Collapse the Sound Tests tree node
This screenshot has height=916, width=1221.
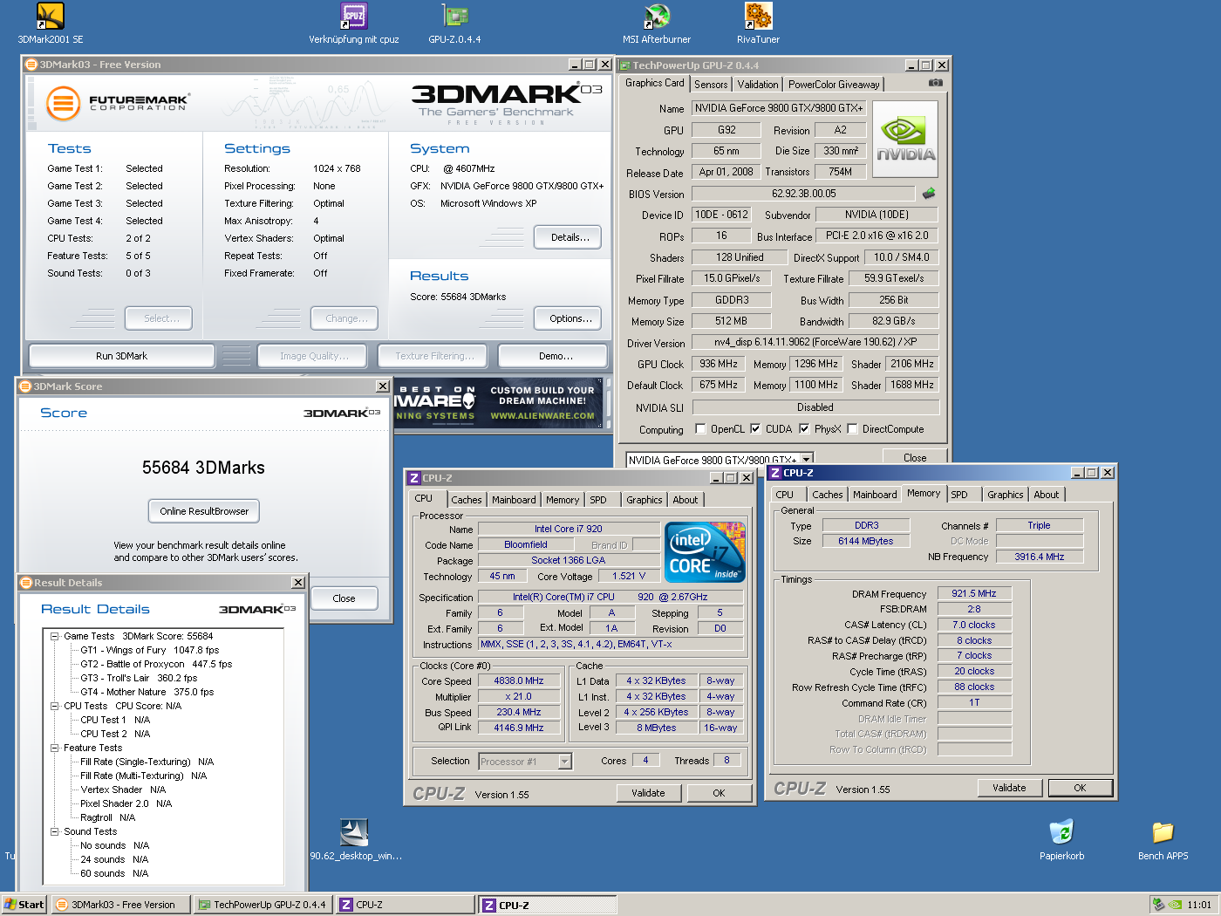pos(54,831)
